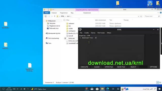Open the Credits menu in KRNL
The height and width of the screenshot is (91, 162).
click(x=87, y=33)
